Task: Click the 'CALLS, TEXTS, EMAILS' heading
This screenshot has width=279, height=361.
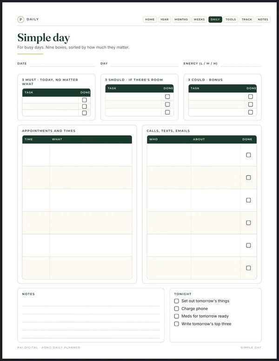Action: point(168,131)
